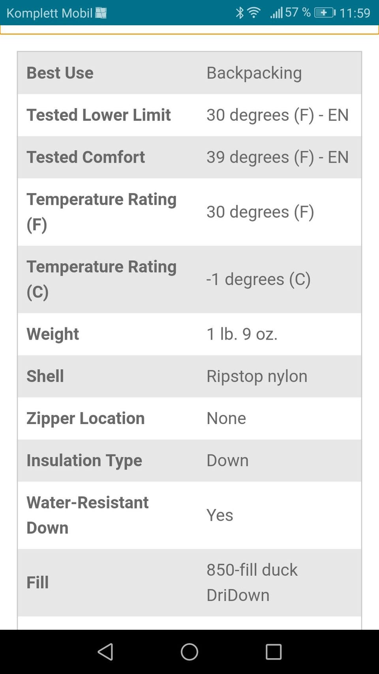Tap the Weight 1 lb. 9 oz. value
The width and height of the screenshot is (379, 674).
pyautogui.click(x=242, y=334)
